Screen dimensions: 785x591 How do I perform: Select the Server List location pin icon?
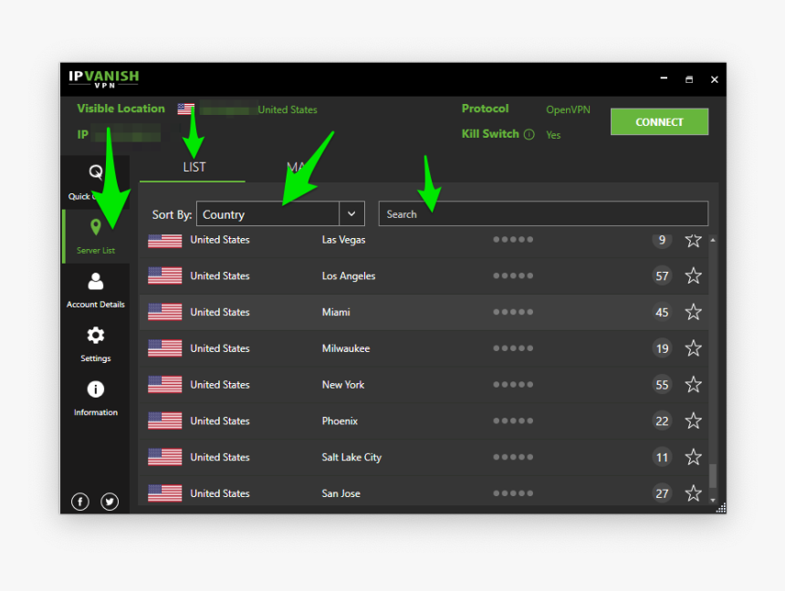tap(96, 227)
